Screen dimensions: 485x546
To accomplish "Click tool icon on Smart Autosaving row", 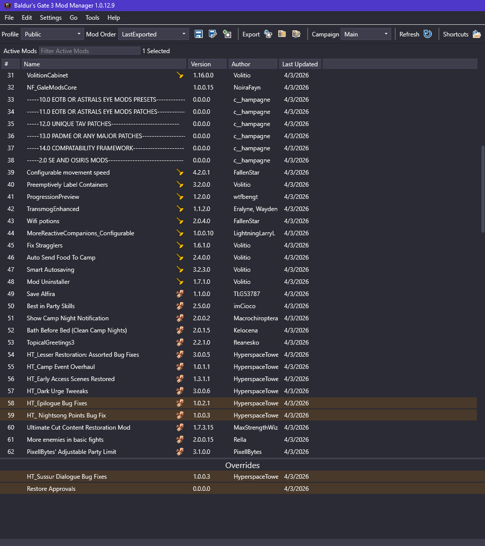I will point(180,270).
